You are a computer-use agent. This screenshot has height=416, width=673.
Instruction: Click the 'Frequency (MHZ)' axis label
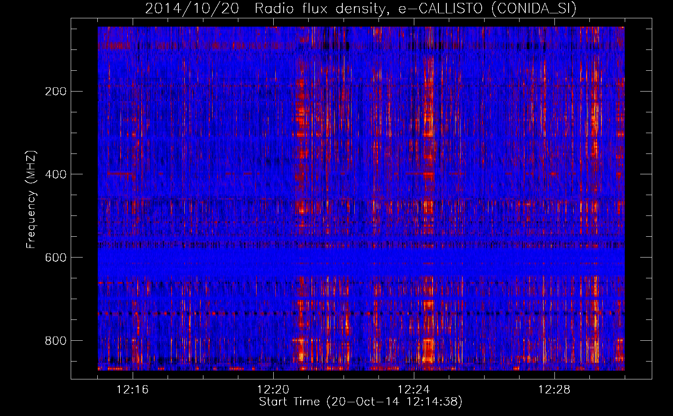point(31,200)
